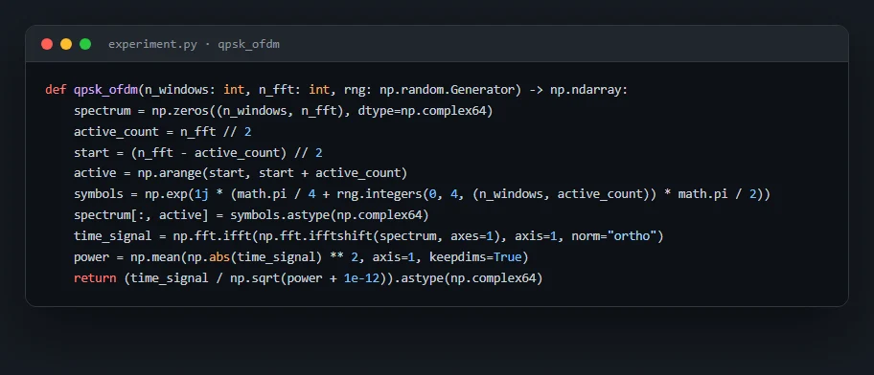874x375 pixels.
Task: Click the line starting "spectrum = np.zeros"
Action: tap(283, 111)
